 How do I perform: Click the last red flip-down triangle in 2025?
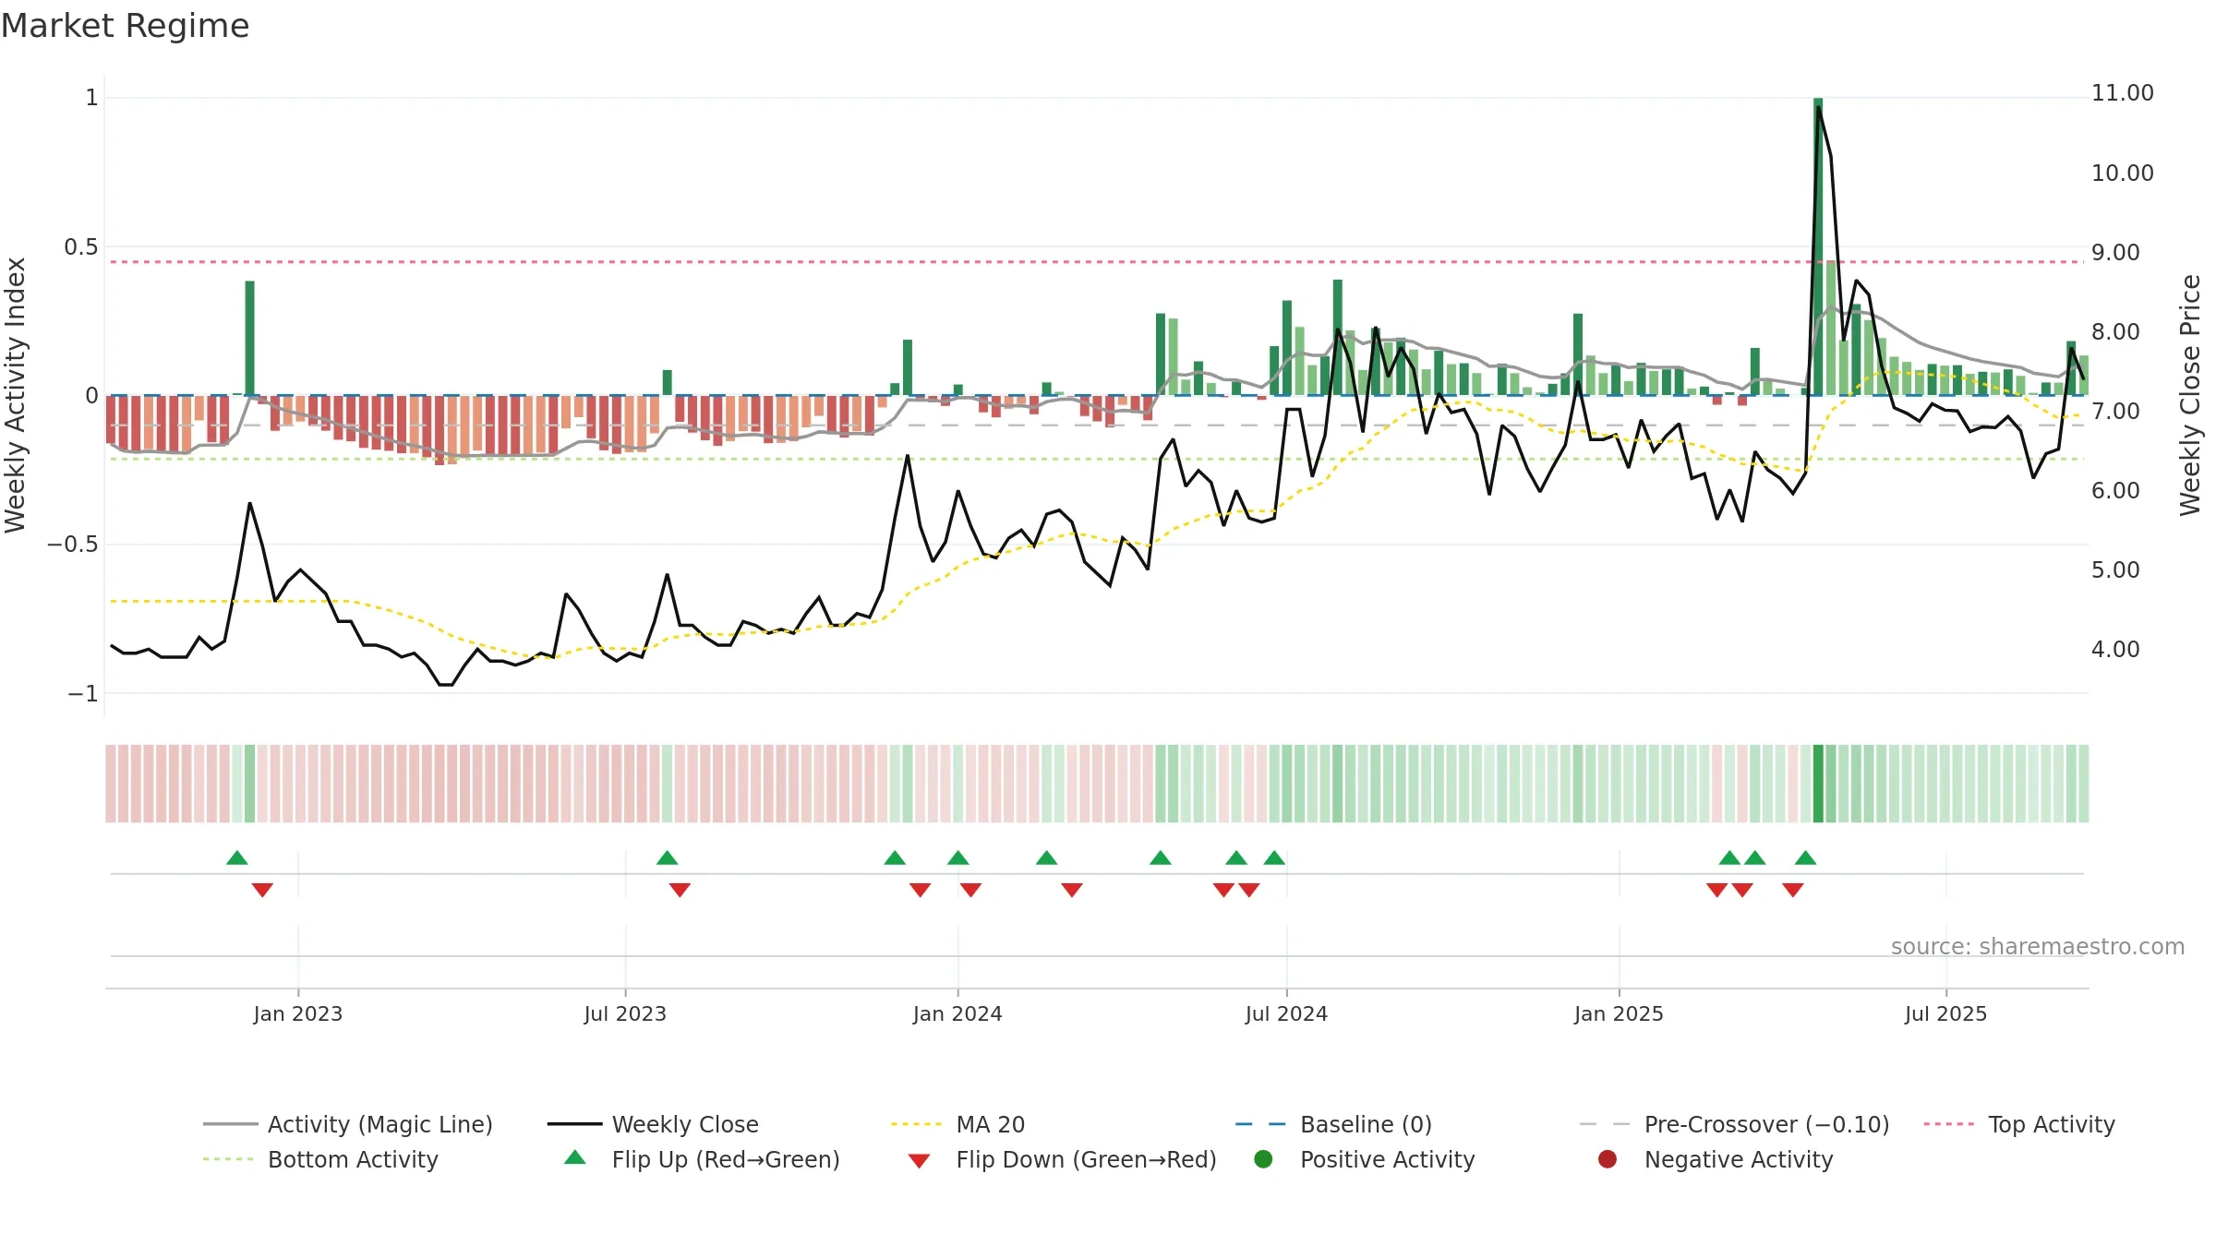point(1793,890)
